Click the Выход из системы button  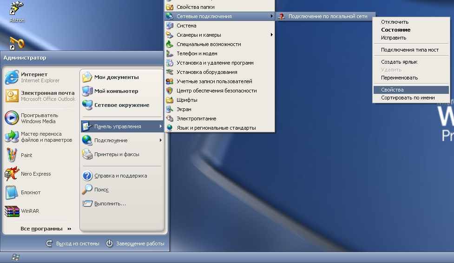tap(72, 243)
